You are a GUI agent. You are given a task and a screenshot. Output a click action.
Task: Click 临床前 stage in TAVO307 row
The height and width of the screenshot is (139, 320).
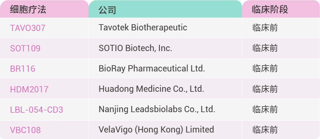[x=265, y=28]
